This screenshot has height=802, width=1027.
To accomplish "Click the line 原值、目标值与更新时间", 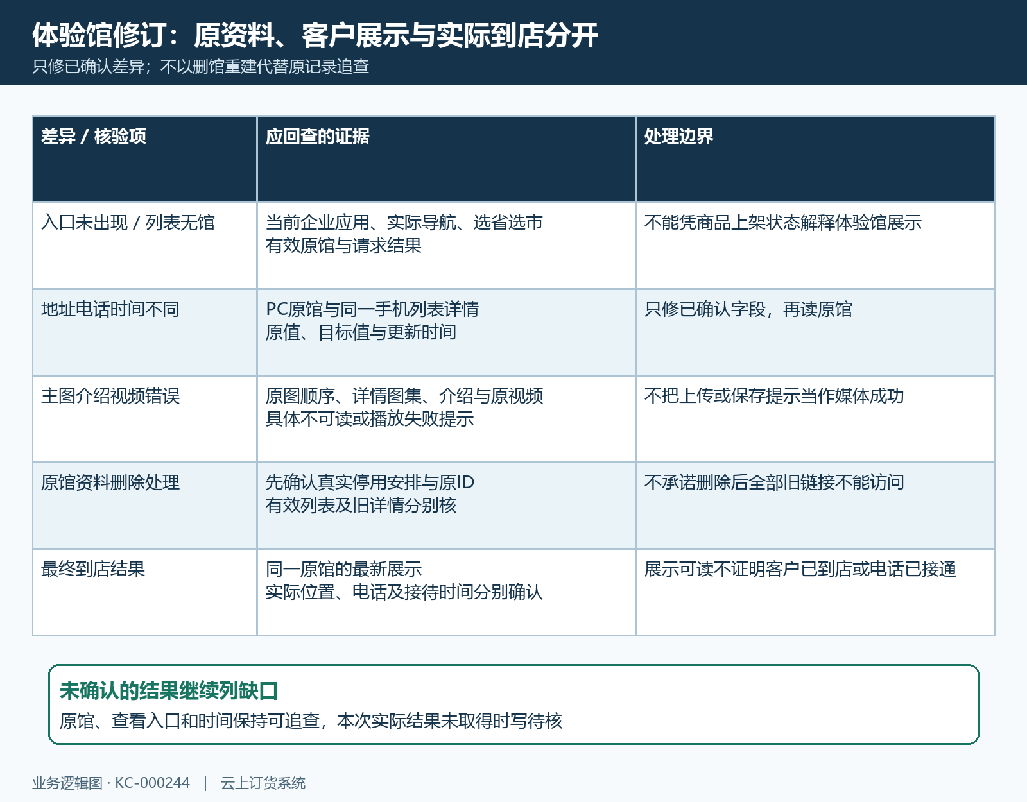I will click(361, 332).
